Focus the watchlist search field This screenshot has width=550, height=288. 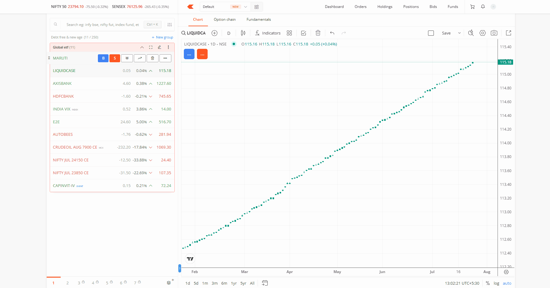click(x=102, y=25)
